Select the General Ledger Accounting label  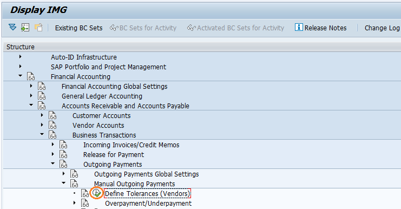(x=102, y=96)
